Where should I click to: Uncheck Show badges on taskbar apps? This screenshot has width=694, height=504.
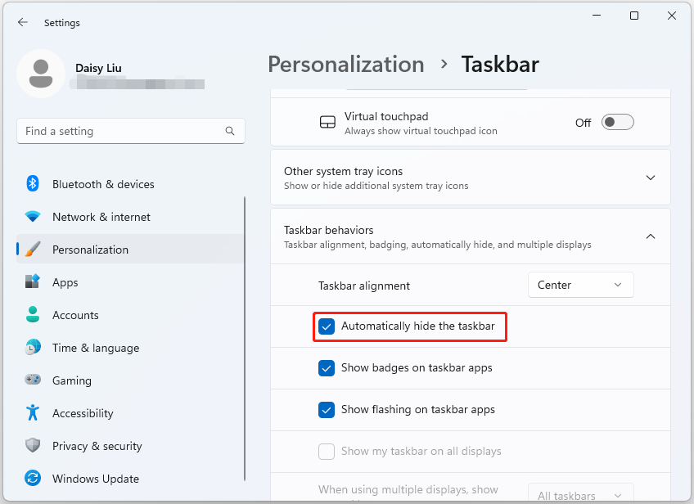pyautogui.click(x=327, y=368)
